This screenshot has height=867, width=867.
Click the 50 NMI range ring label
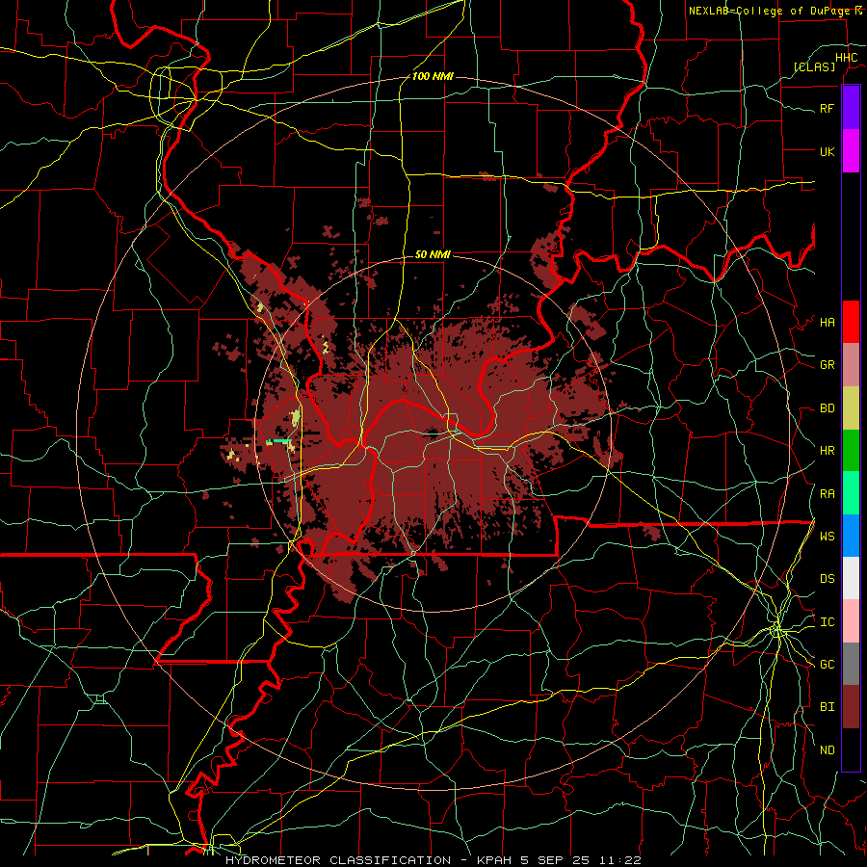[433, 254]
